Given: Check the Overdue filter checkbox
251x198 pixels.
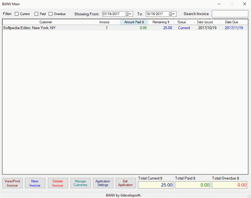Looking at the screenshot, I should (x=51, y=14).
